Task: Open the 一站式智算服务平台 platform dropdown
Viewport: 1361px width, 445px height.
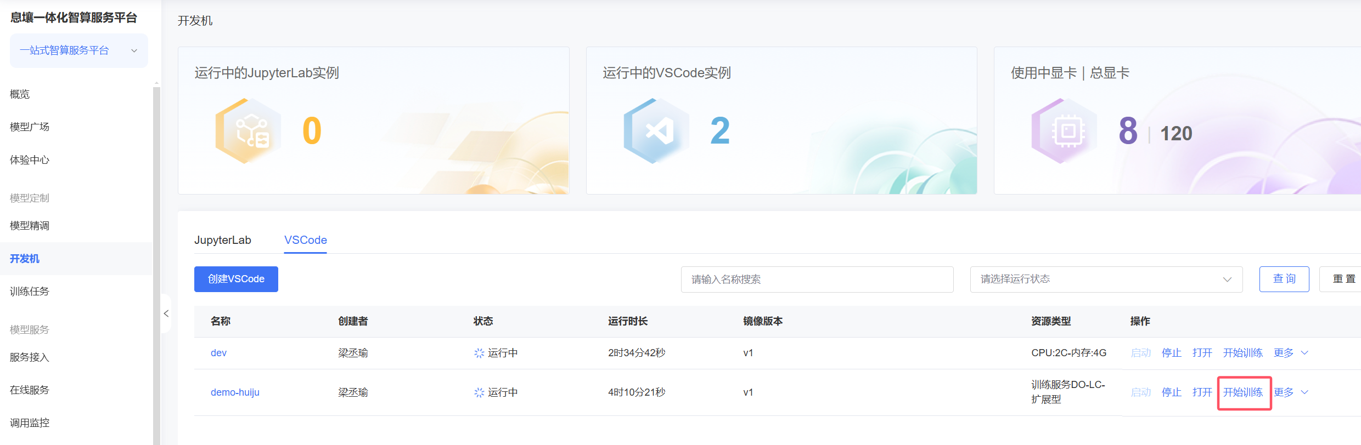Action: [x=79, y=50]
